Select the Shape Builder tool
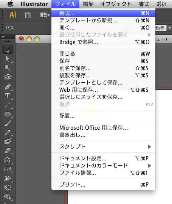The width and height of the screenshot is (172, 204). coord(8,196)
